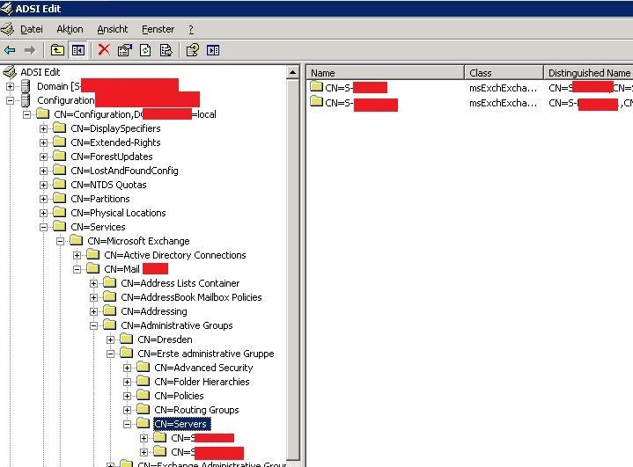Select CN=NTDS Quotas in the tree

108,185
